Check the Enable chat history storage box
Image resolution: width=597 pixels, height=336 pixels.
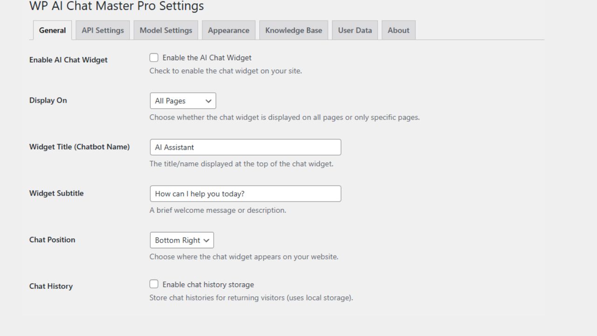point(154,284)
